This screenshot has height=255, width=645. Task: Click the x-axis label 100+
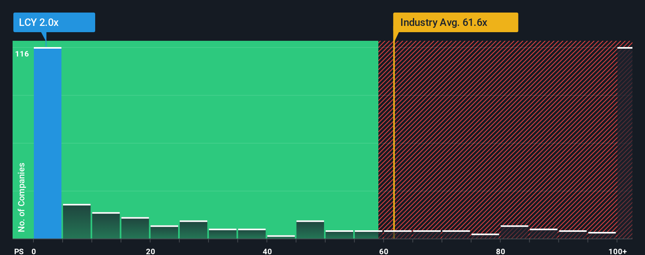point(617,251)
